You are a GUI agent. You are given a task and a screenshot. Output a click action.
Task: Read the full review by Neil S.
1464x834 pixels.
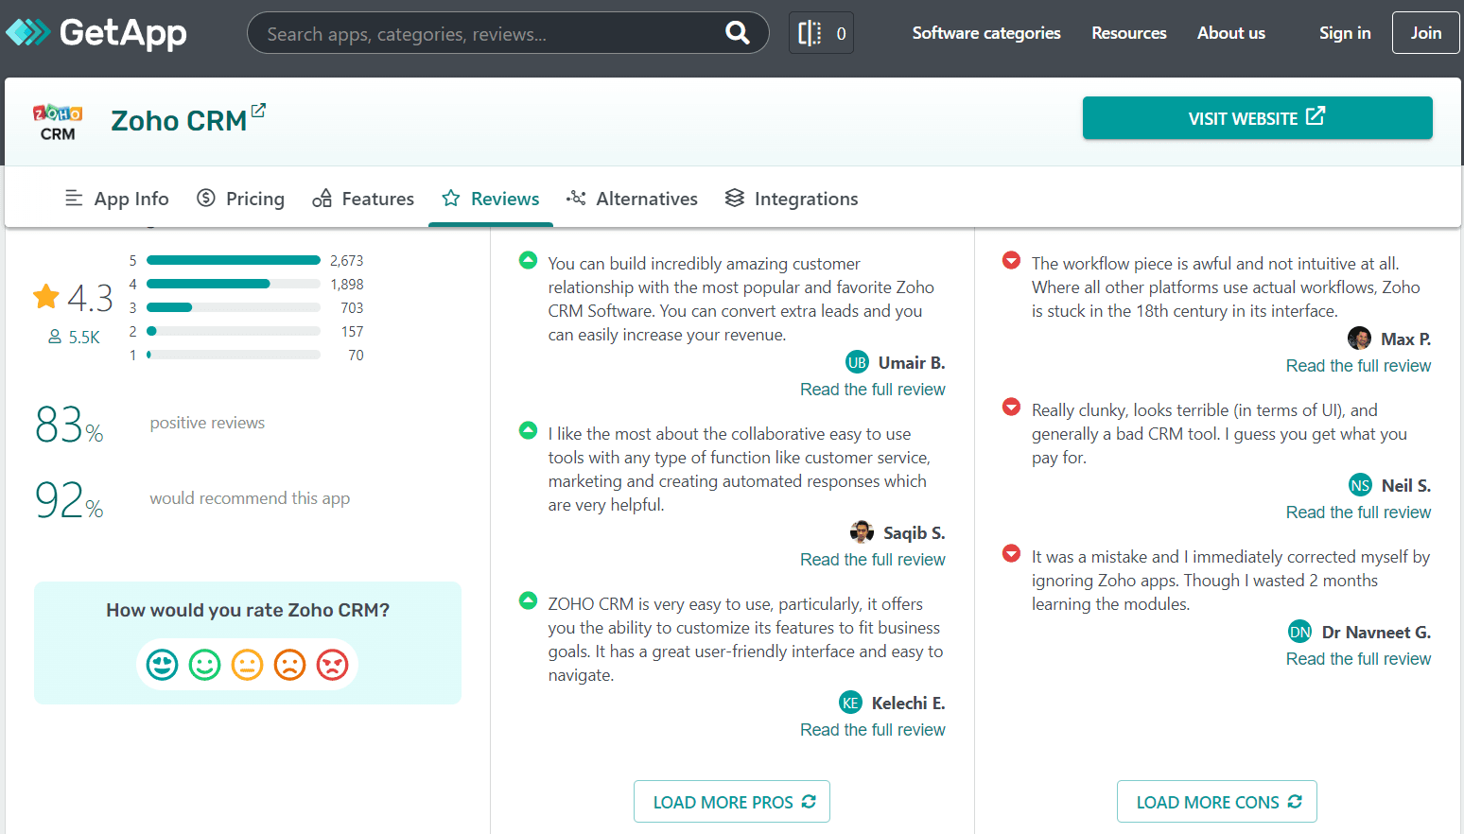(x=1358, y=512)
